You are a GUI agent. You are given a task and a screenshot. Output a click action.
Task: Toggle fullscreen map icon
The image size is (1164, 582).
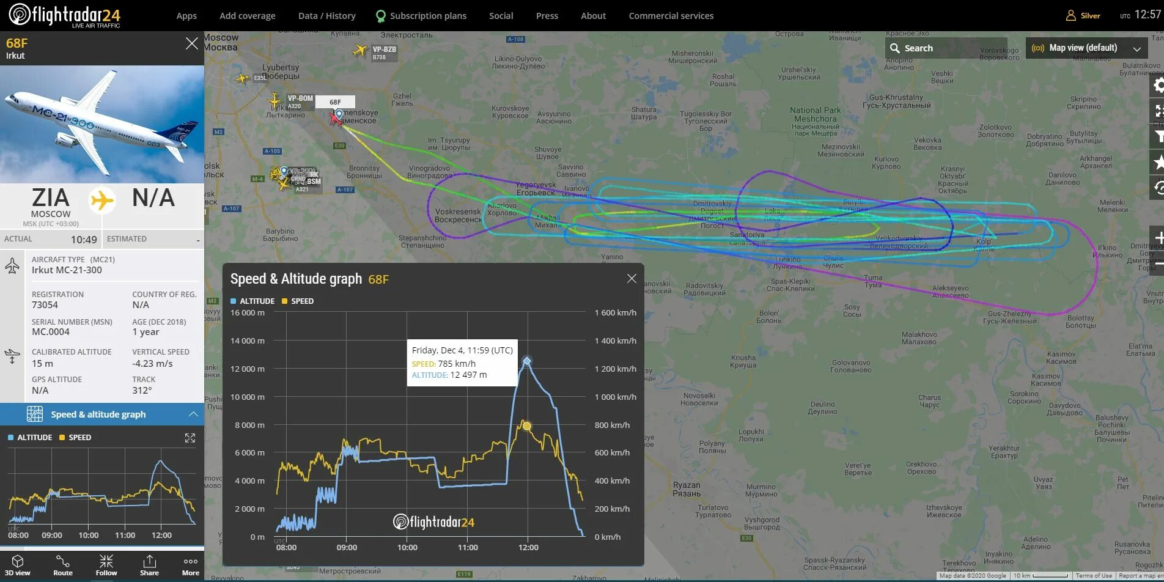(1158, 111)
